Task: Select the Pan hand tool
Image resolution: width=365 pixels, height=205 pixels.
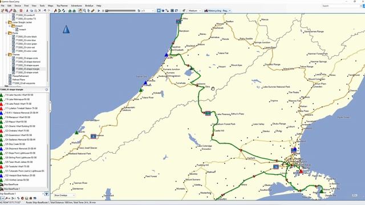Action: click(x=80, y=11)
